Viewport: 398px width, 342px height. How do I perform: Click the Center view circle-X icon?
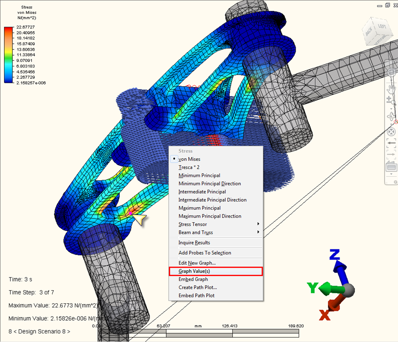pos(391,132)
